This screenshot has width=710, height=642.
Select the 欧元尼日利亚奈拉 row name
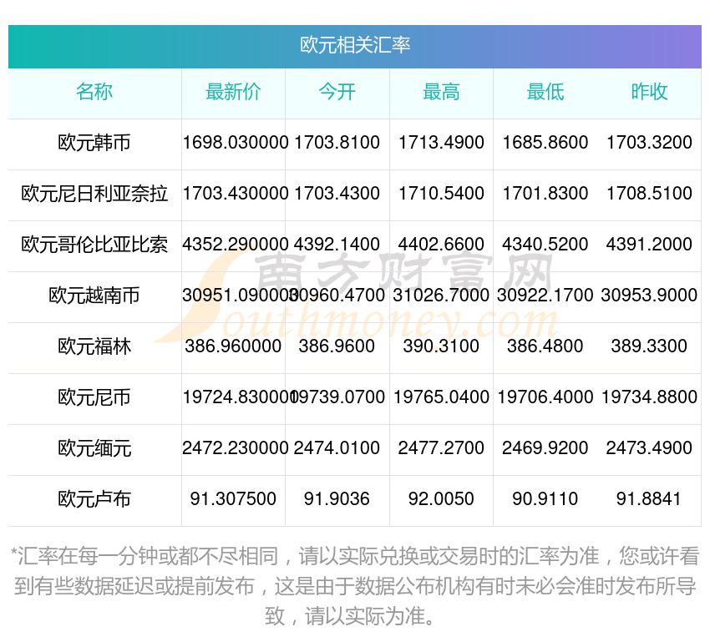[x=94, y=194]
